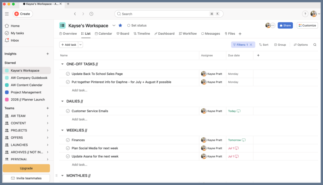Open the help question mark icon
Screen dimensions: 323x185
tap(305, 14)
